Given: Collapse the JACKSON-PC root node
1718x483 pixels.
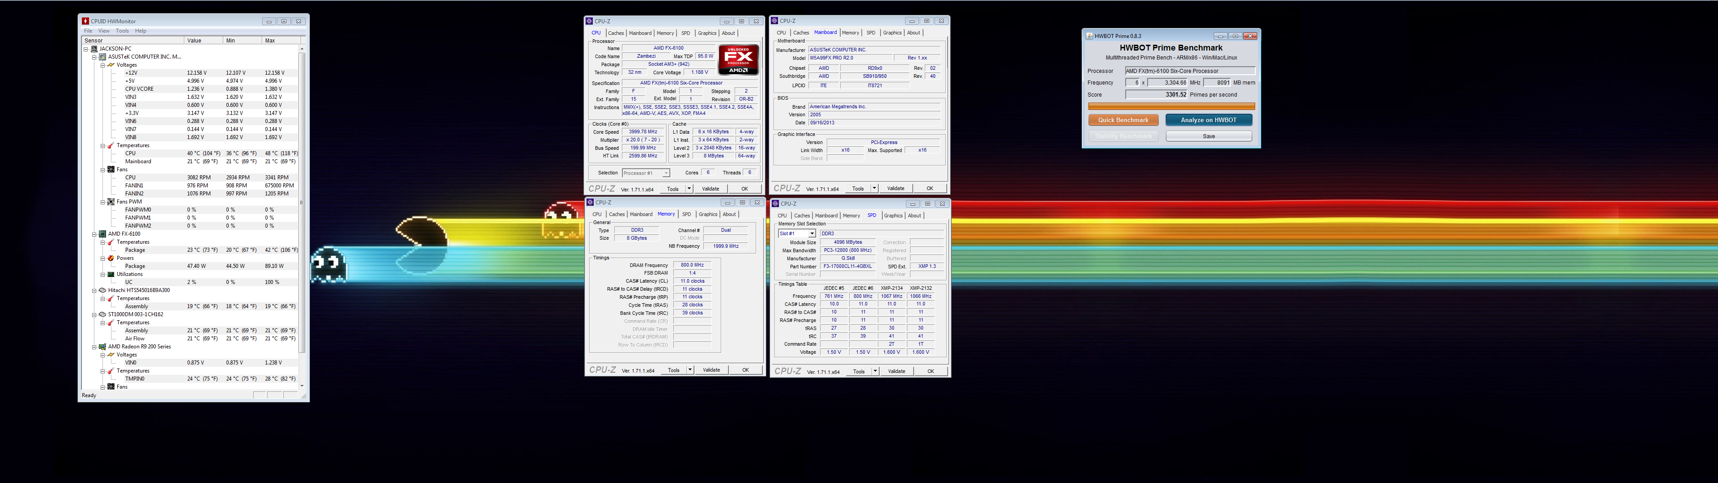Looking at the screenshot, I should [86, 49].
